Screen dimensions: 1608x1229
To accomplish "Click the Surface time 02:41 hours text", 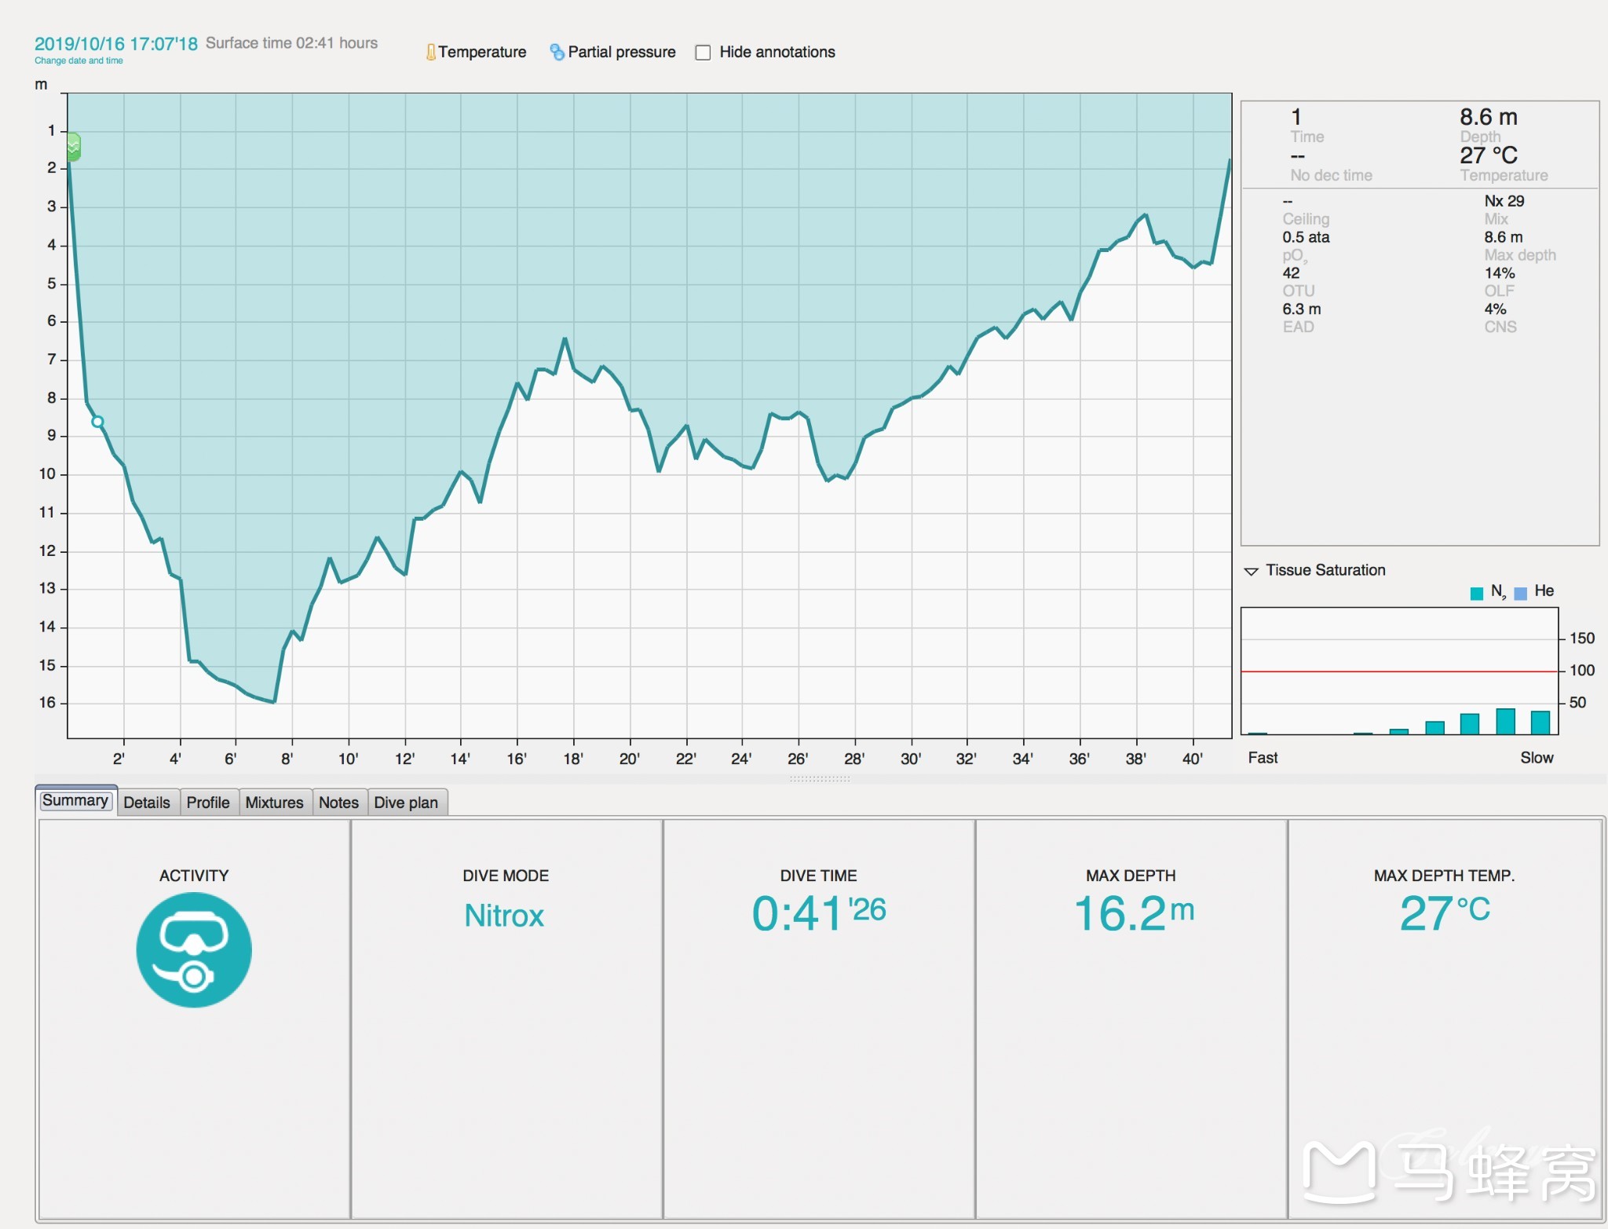I will point(291,43).
